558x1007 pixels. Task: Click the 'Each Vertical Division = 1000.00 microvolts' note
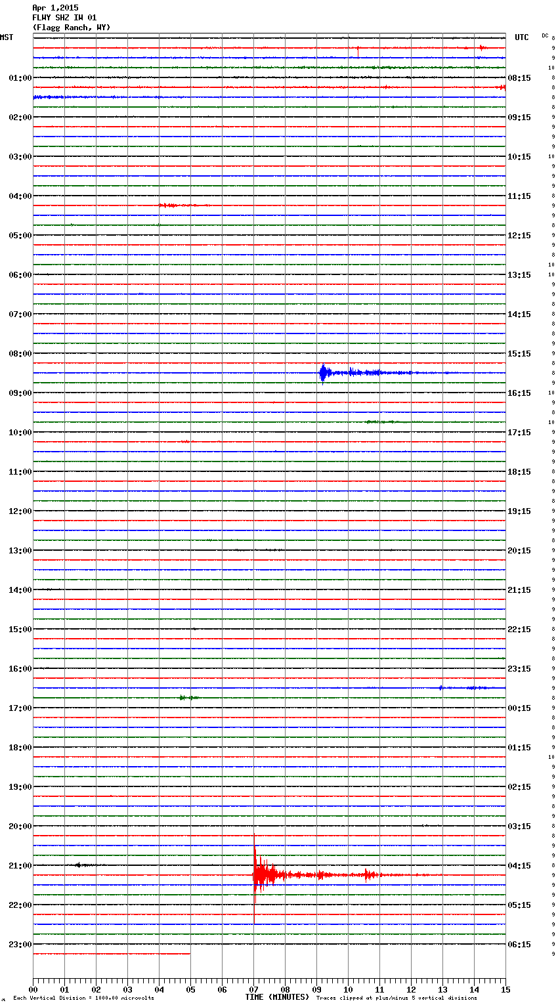click(83, 998)
